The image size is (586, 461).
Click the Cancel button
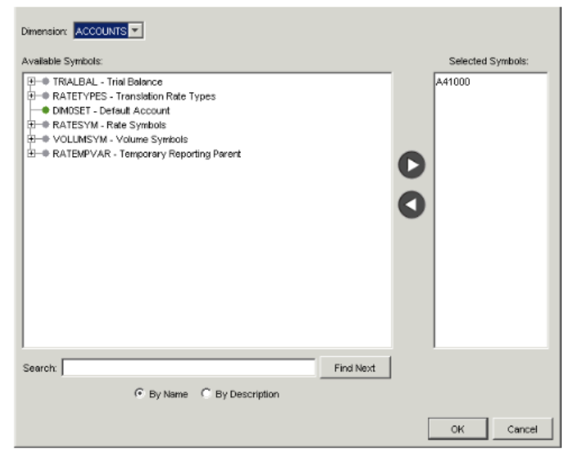[522, 429]
